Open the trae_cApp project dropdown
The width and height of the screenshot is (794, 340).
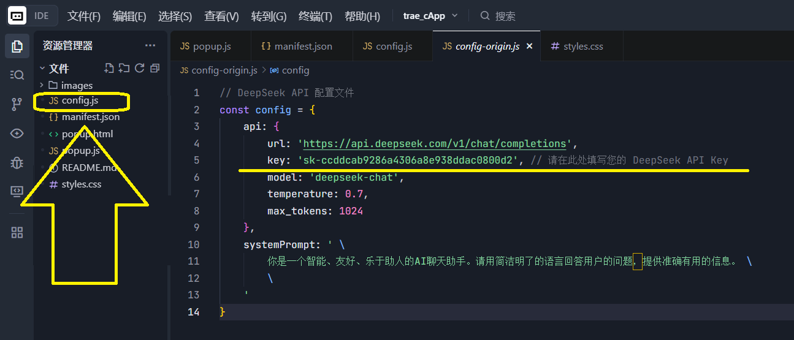[x=430, y=16]
